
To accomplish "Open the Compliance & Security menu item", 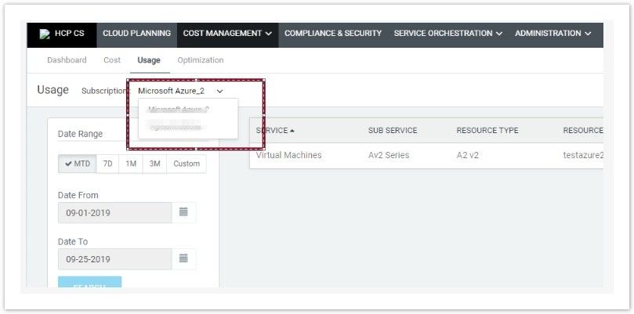I will point(333,34).
